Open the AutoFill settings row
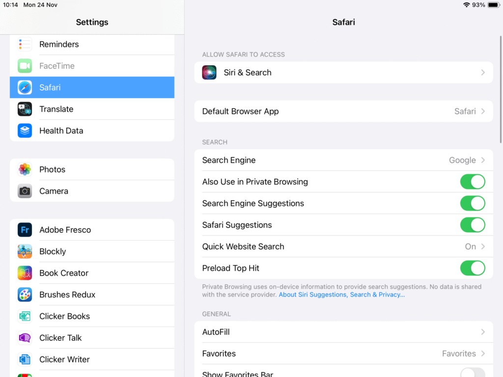The width and height of the screenshot is (503, 377). (x=343, y=332)
